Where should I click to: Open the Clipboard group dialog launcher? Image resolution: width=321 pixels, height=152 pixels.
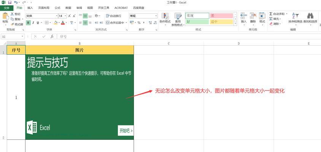click(23, 30)
